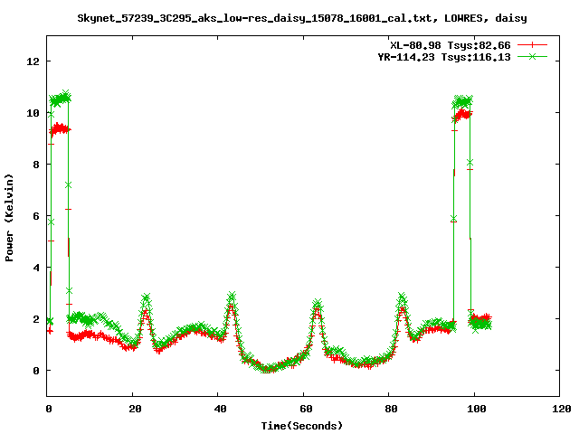579x434 pixels.
Task: Click the Time(Seconds) axis label
Action: pyautogui.click(x=301, y=426)
